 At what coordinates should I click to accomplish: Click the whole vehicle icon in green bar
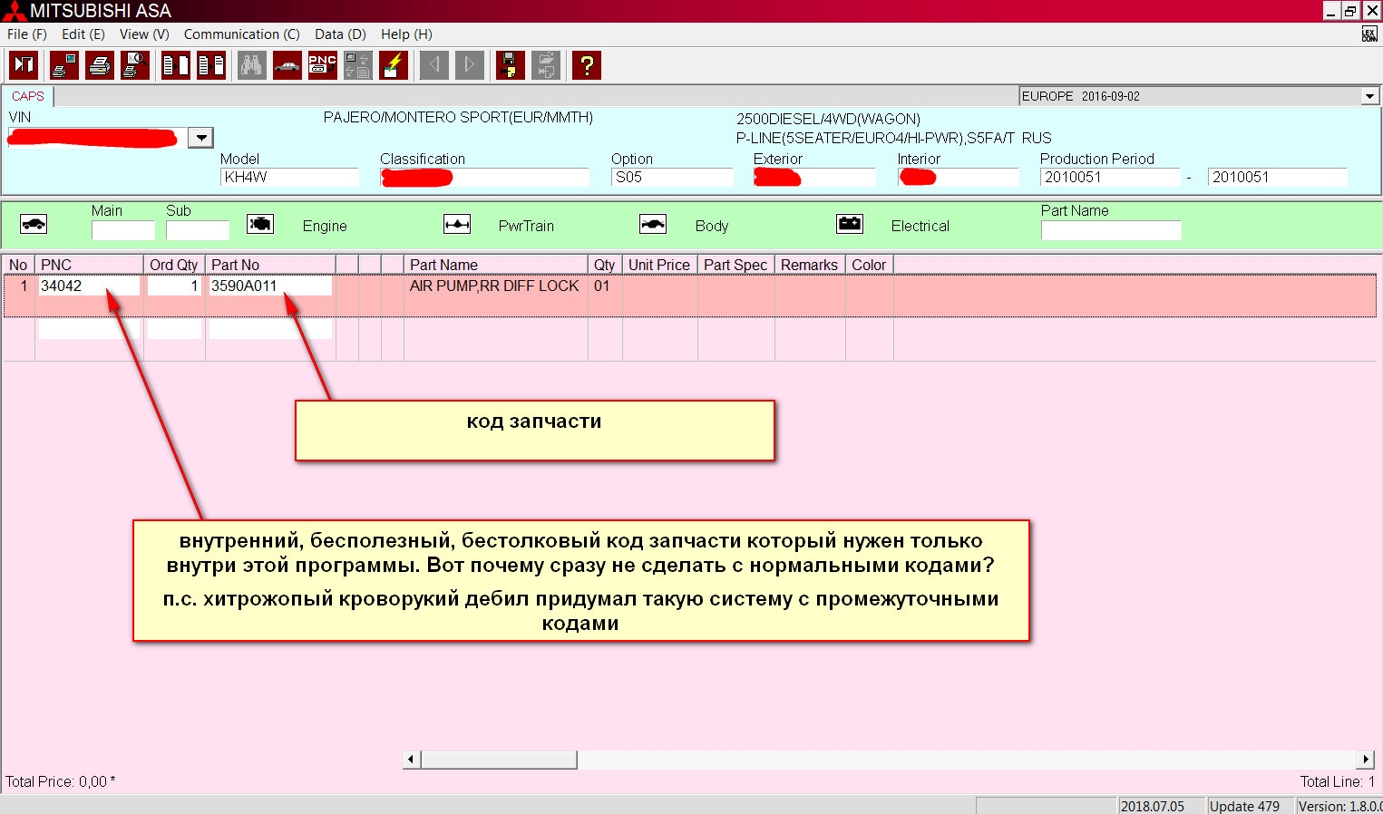click(34, 224)
